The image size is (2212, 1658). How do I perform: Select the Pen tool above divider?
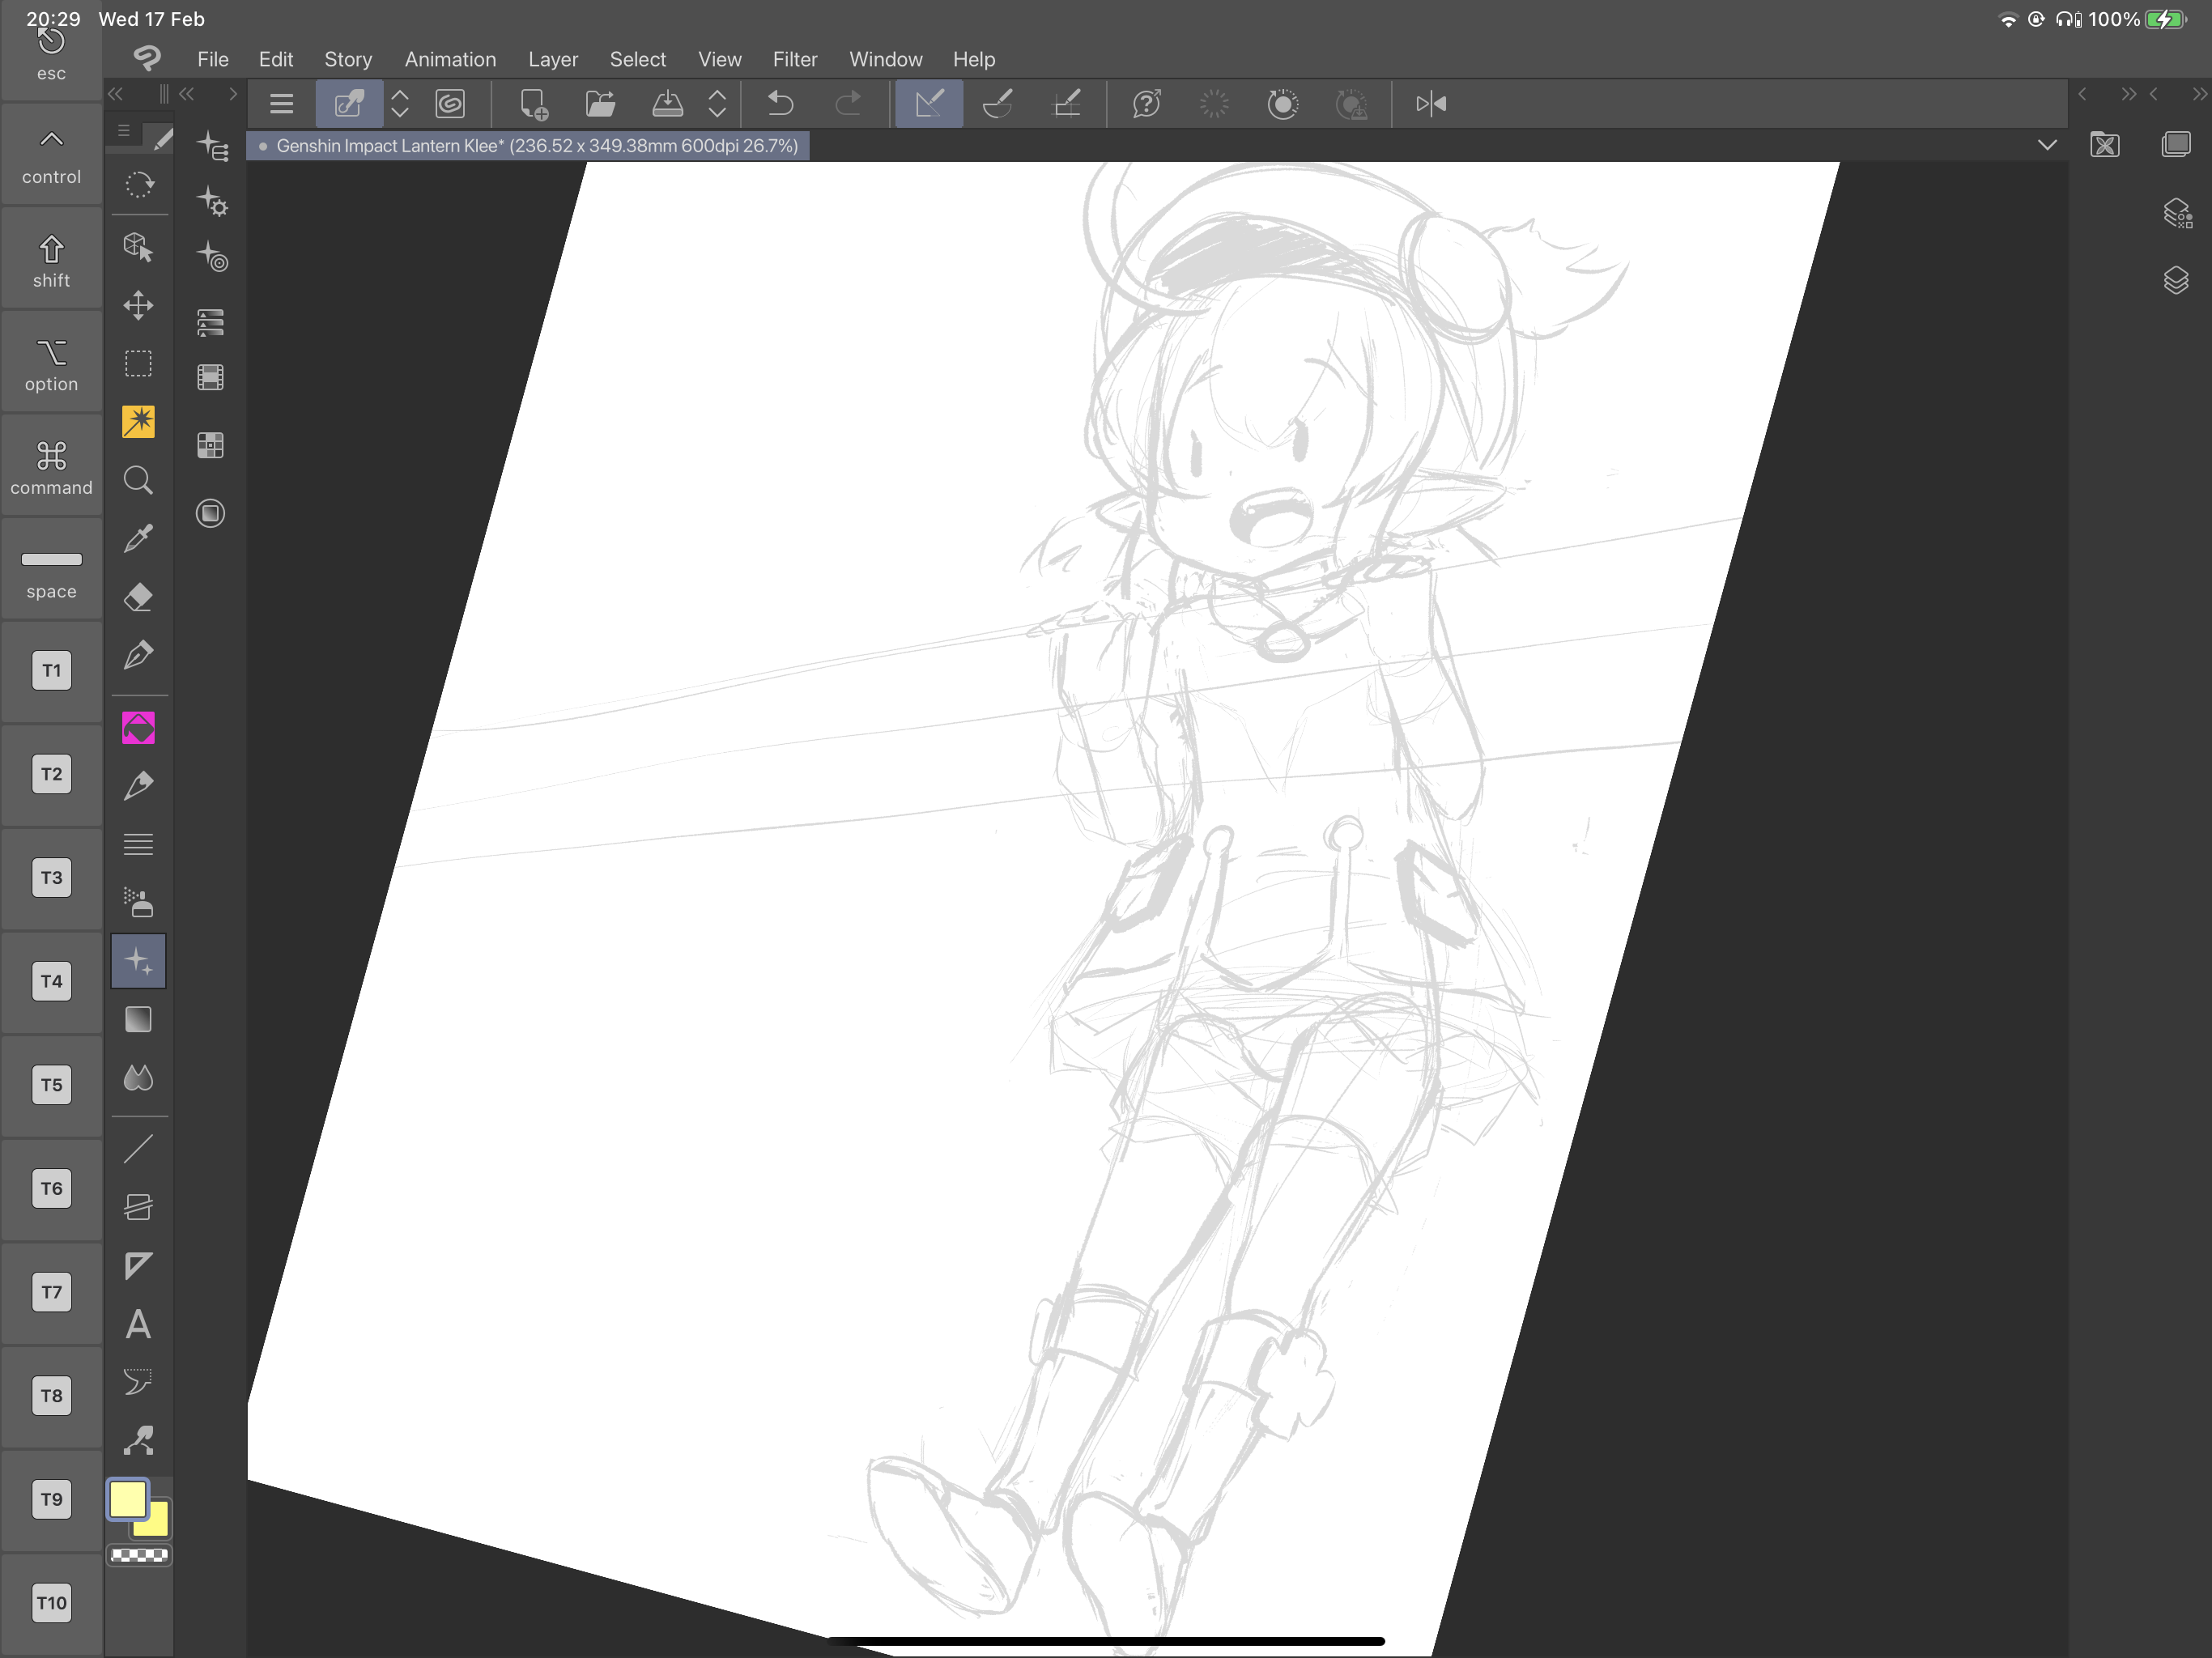tap(138, 655)
